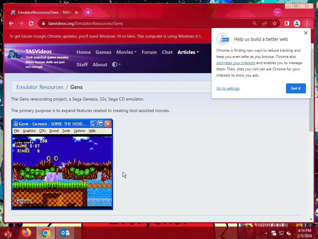Open the tab search dropdown arrow
318x239 pixels.
click(x=277, y=12)
